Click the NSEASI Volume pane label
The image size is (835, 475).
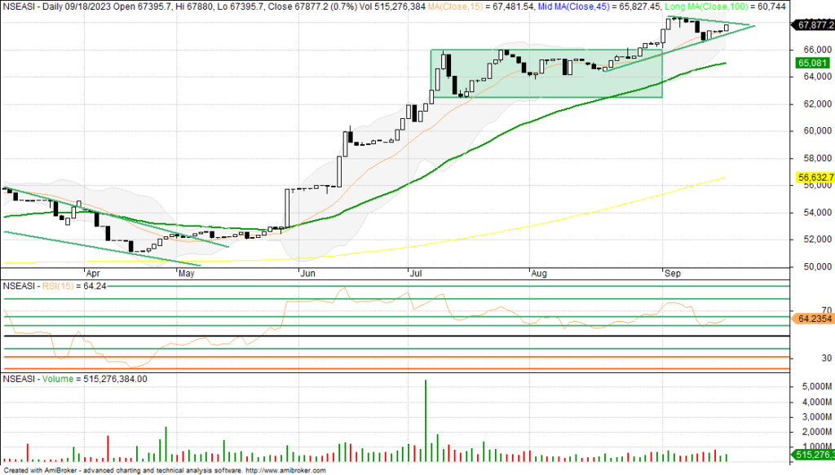75,379
